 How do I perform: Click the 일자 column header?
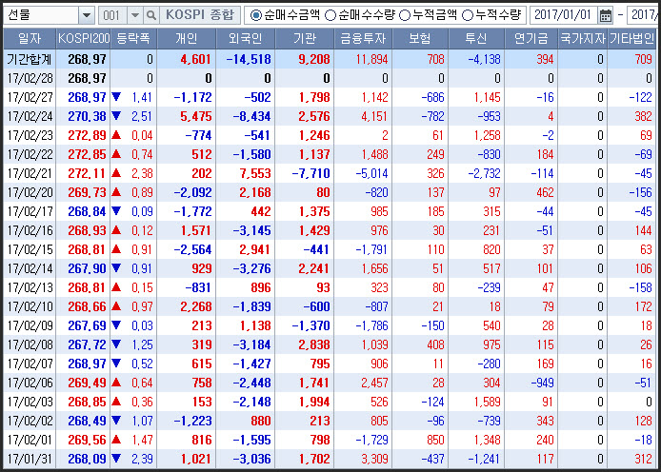30,39
